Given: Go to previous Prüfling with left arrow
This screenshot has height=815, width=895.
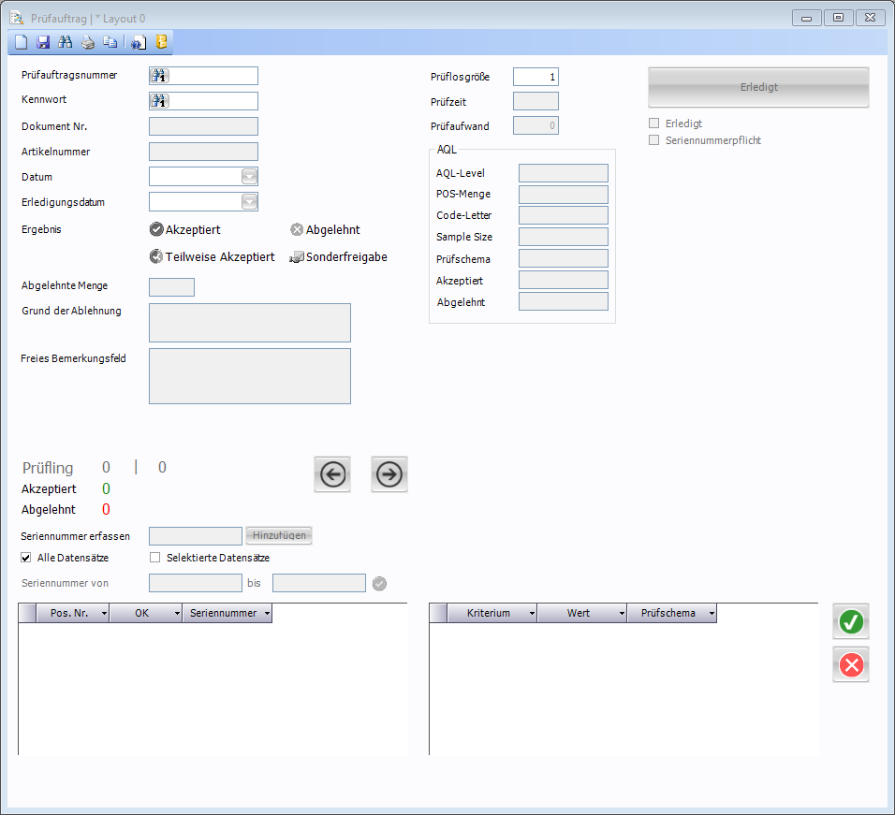Looking at the screenshot, I should (x=332, y=474).
